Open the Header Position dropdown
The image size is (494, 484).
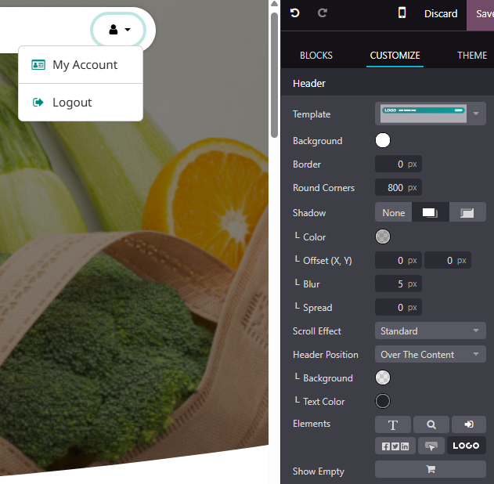pos(430,355)
